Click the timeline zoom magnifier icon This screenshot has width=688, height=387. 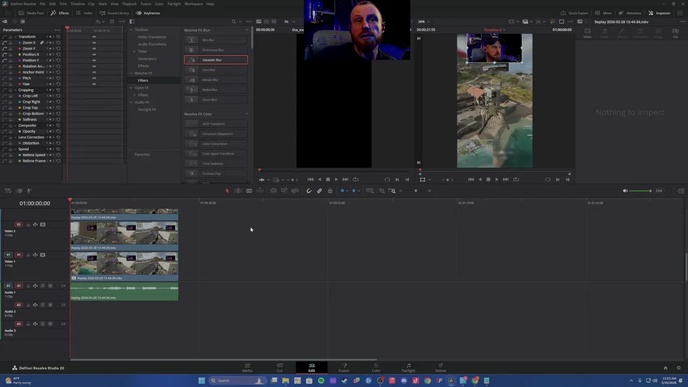tap(393, 191)
